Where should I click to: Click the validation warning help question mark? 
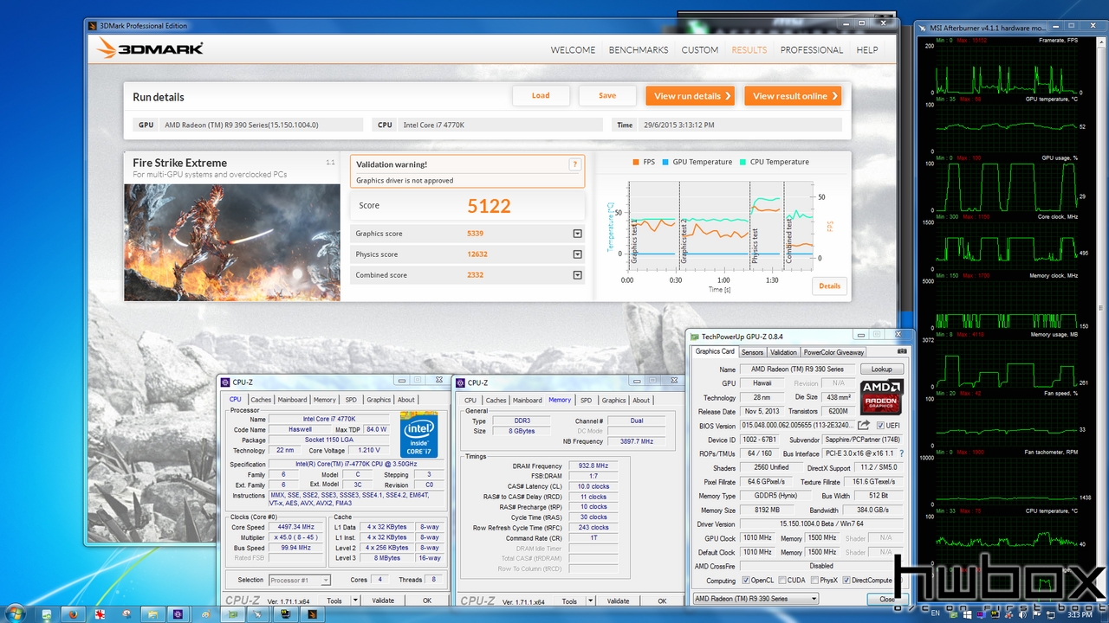point(574,164)
